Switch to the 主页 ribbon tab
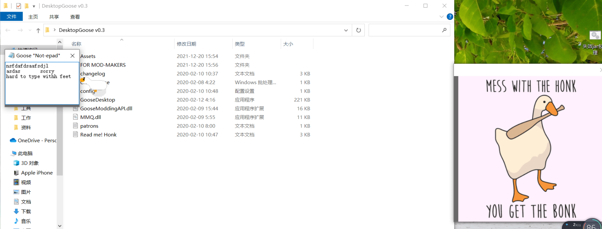602x229 pixels. pos(33,17)
